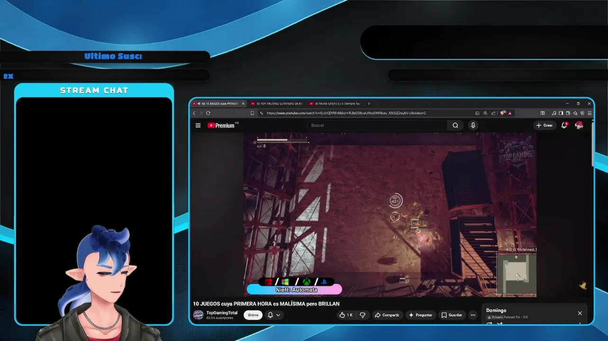Save the video with Guardar
This screenshot has height=341, width=608.
452,315
